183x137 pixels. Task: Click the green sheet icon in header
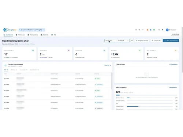(154, 30)
